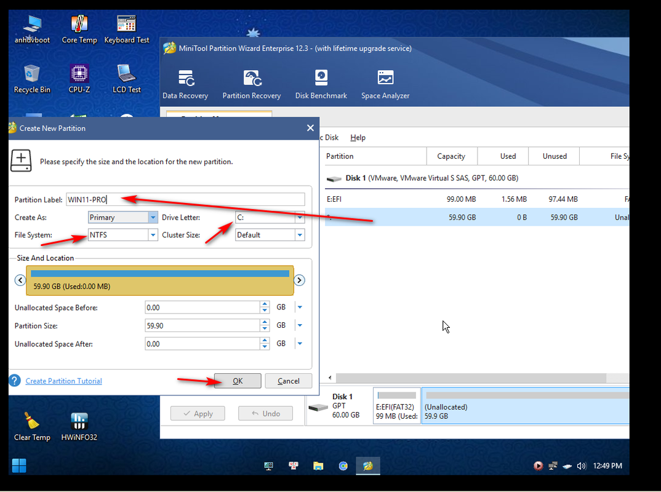Screen dimensions: 661x492
Task: Increase Unallocated Space Before value
Action: (x=265, y=304)
